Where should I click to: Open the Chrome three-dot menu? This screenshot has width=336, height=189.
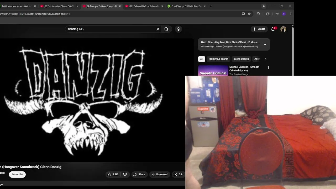tap(290, 14)
